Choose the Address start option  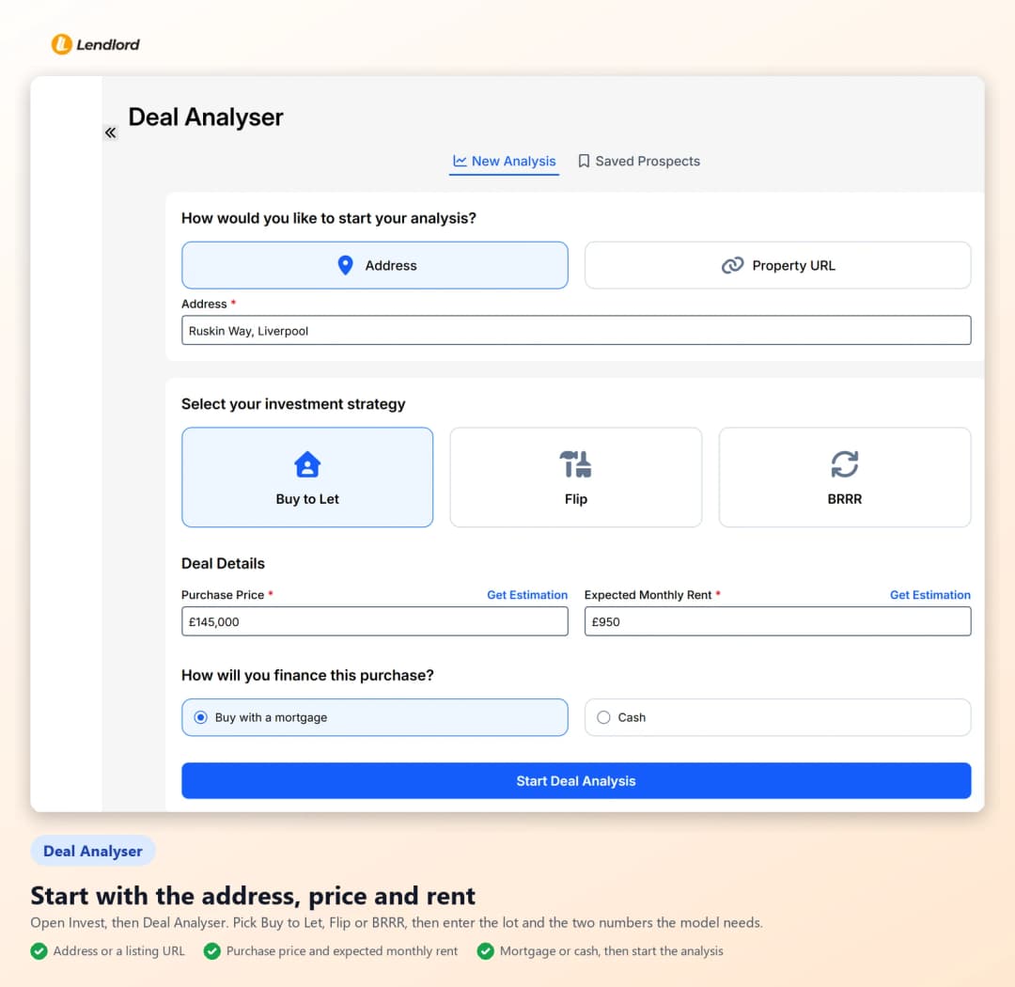(x=375, y=265)
